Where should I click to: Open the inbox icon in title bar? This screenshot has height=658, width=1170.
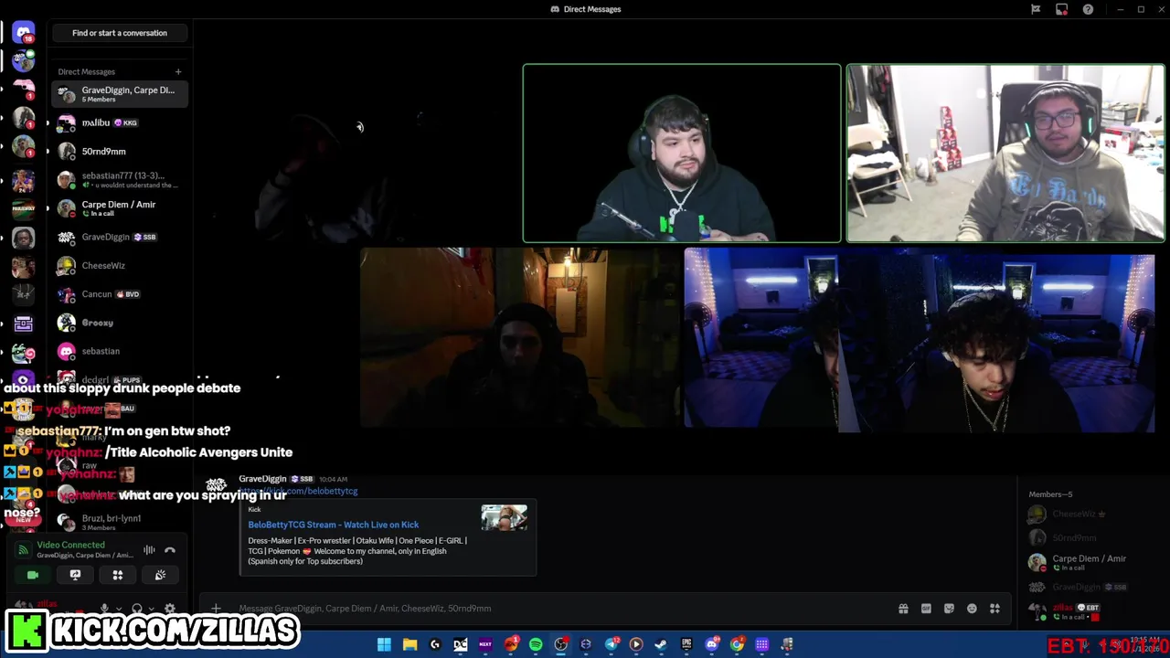[x=1061, y=9]
